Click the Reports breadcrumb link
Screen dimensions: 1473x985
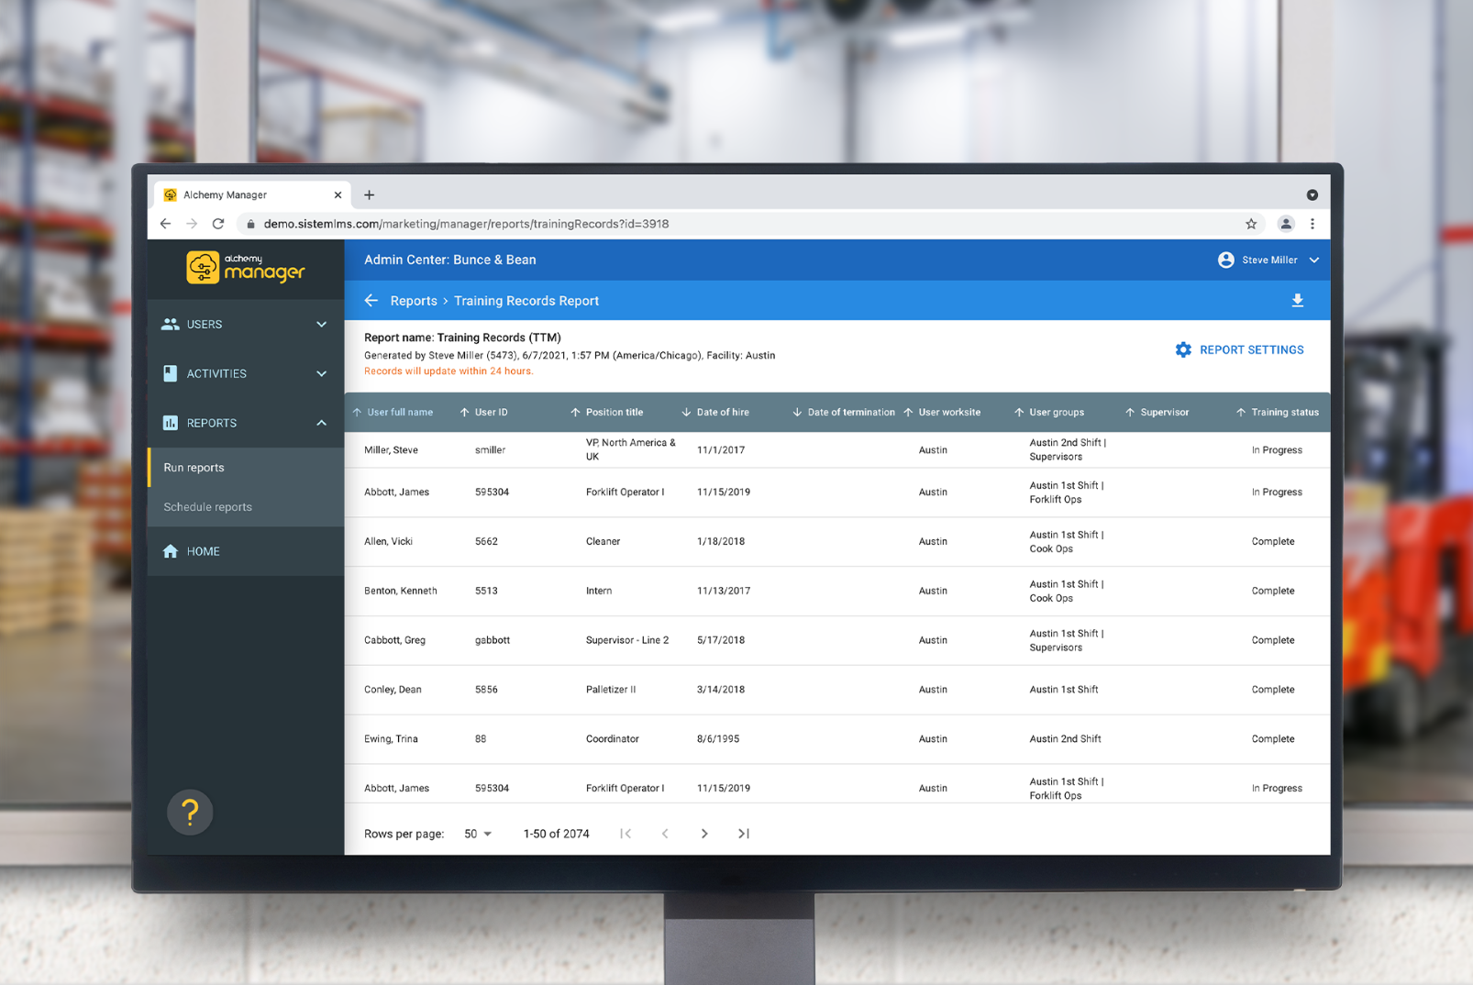(414, 301)
